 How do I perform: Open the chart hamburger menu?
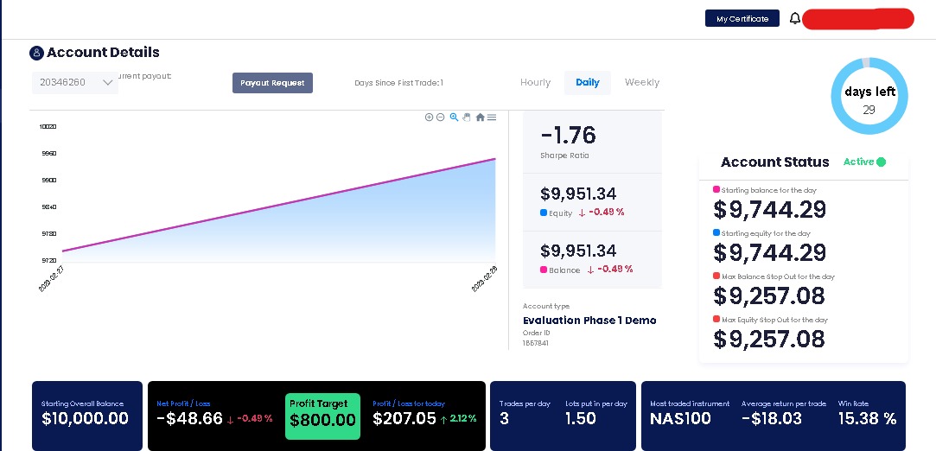(x=491, y=117)
